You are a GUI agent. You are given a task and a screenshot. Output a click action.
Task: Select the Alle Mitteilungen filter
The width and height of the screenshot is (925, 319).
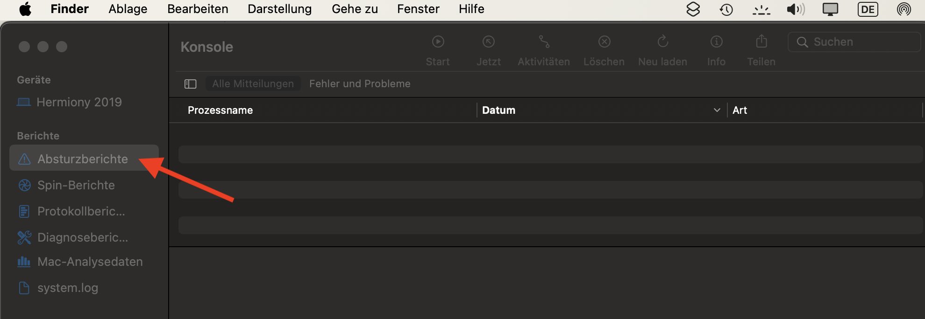click(253, 84)
